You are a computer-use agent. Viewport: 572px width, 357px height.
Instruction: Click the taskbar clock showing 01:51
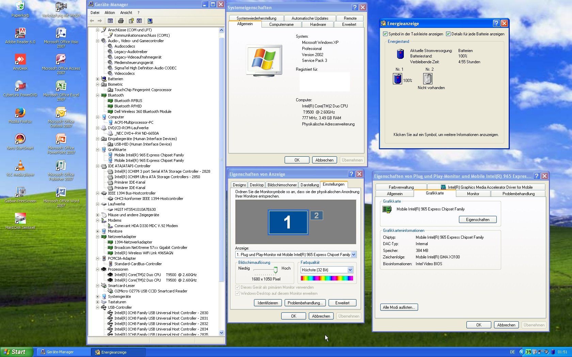(x=562, y=352)
